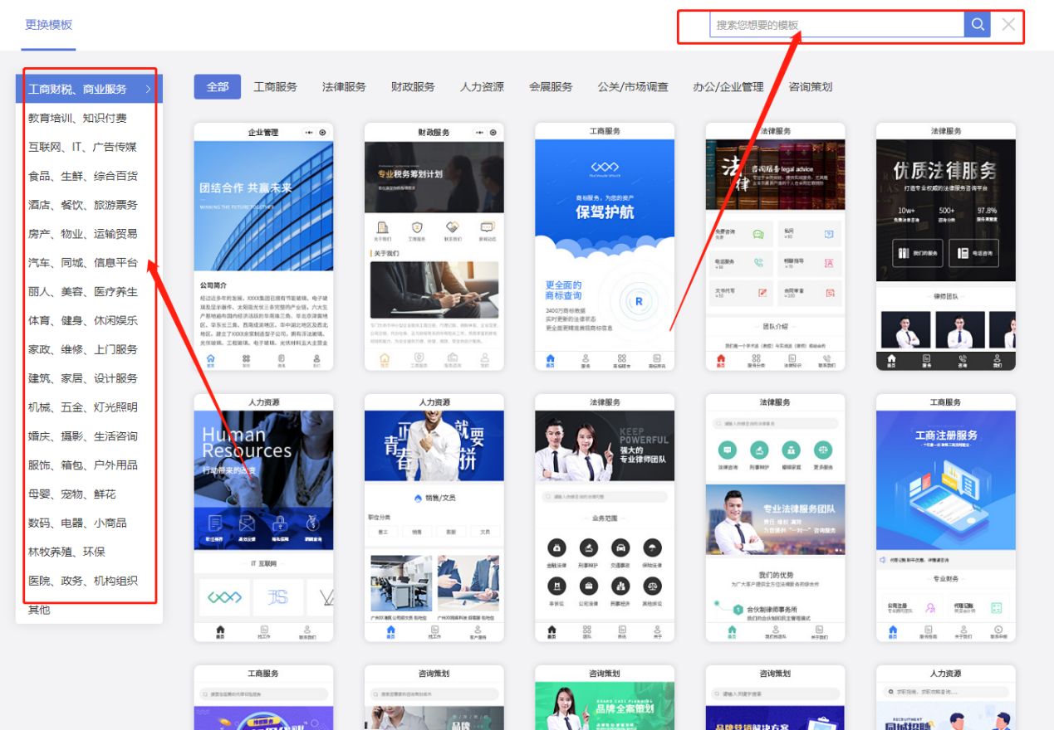Click inside the template search input field
1054x730 pixels.
(831, 24)
